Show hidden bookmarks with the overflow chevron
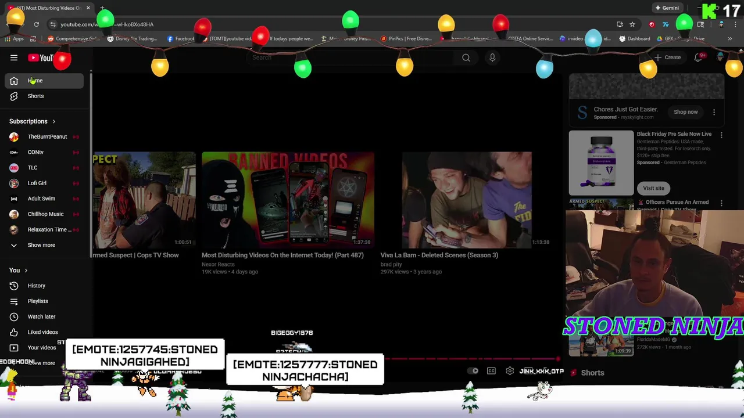 [x=729, y=39]
